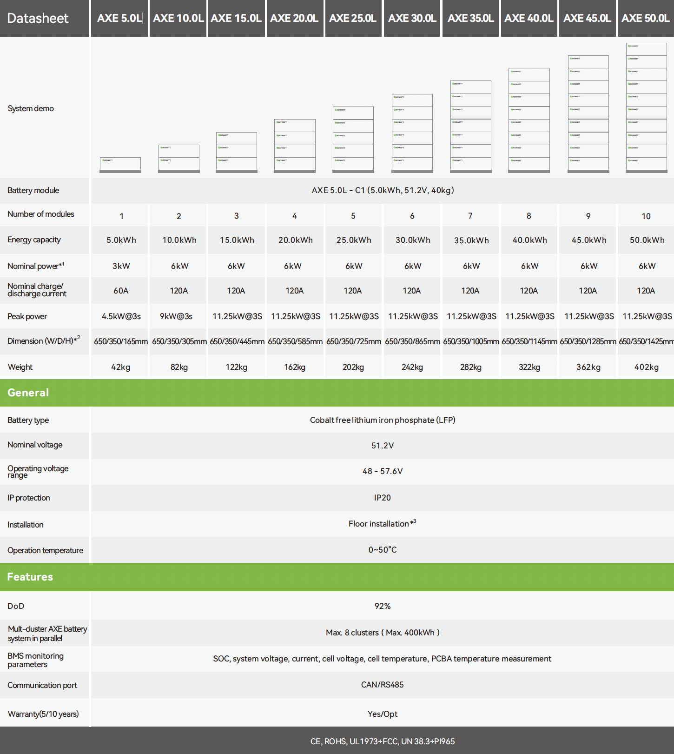Click the Peak power row label
The image size is (674, 754).
(x=27, y=316)
